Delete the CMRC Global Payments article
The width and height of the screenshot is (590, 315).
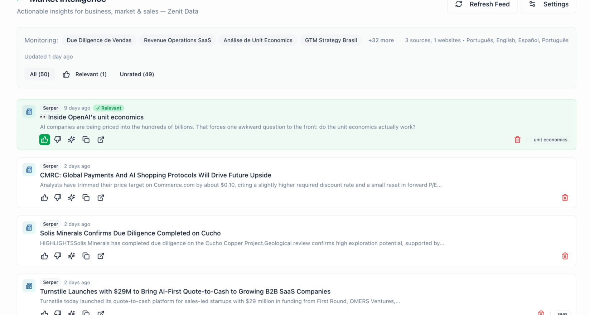(x=565, y=198)
